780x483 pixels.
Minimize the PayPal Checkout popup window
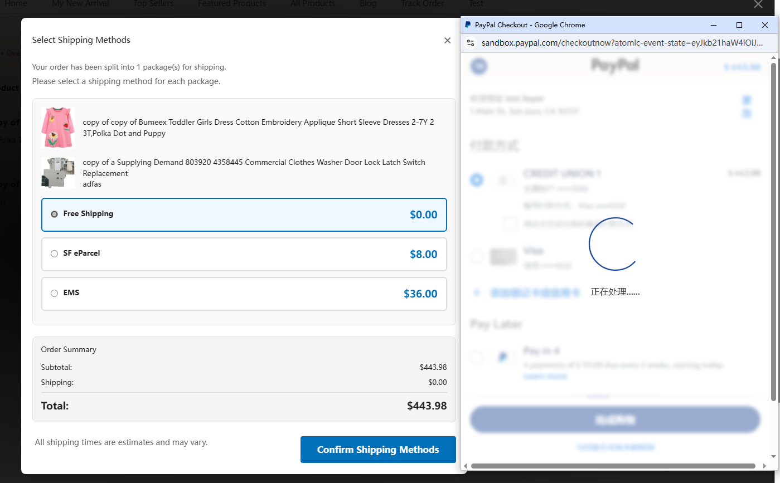tap(714, 25)
